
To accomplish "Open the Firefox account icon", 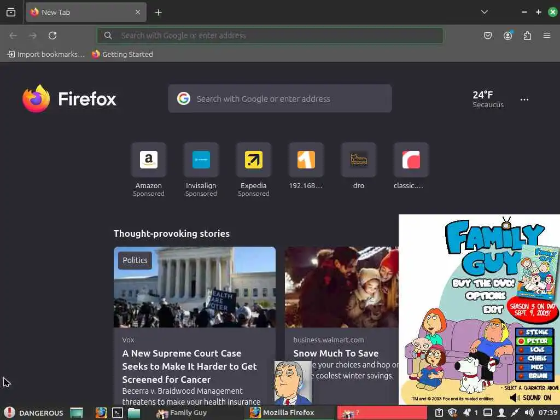I will 507,36.
